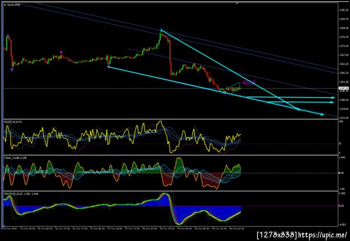
Task: Select the green Fisher histogram at its tallest peak
Action: [179, 165]
